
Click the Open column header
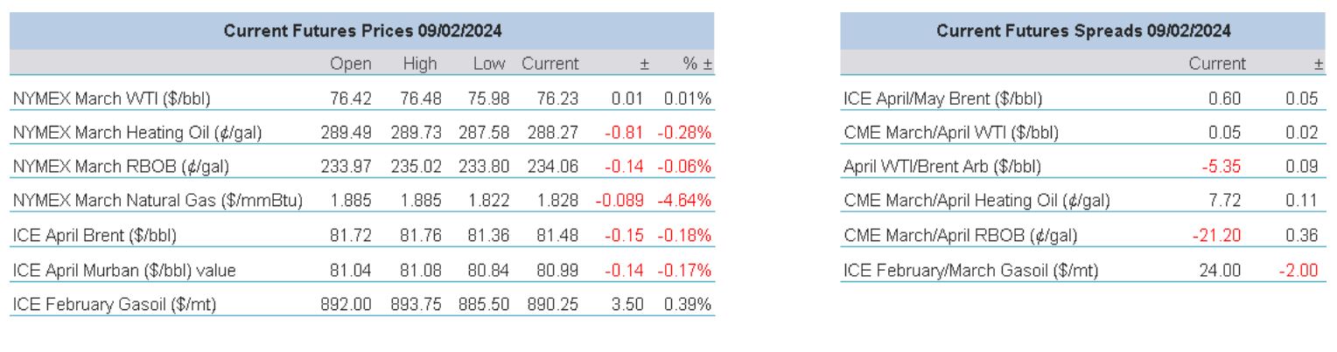350,64
